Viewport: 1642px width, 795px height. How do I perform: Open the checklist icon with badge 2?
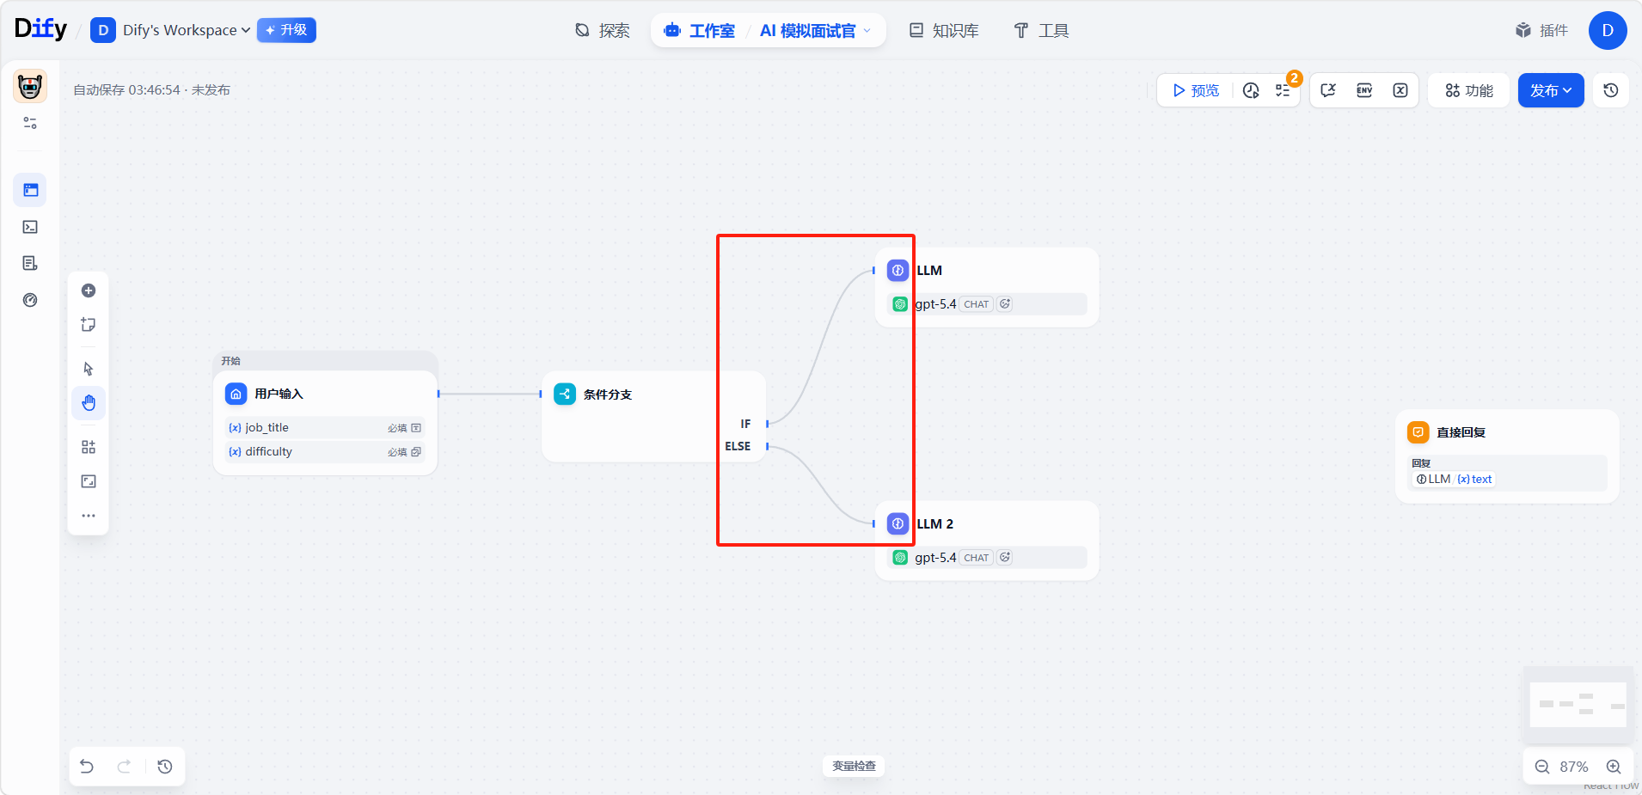tap(1284, 90)
